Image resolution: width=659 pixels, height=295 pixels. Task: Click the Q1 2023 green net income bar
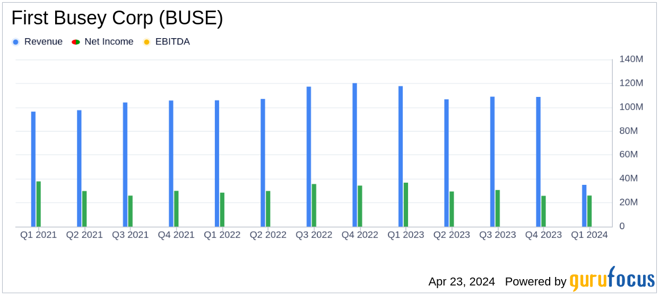[406, 204]
